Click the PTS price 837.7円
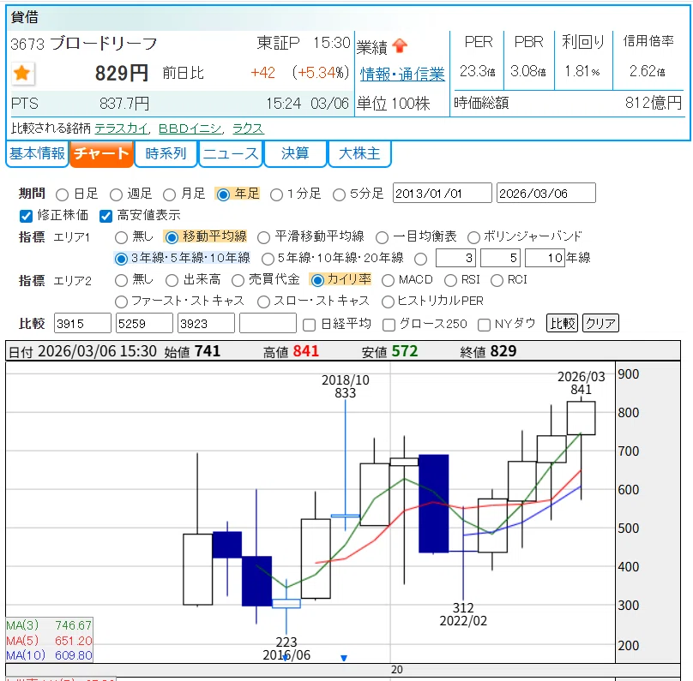 point(124,104)
